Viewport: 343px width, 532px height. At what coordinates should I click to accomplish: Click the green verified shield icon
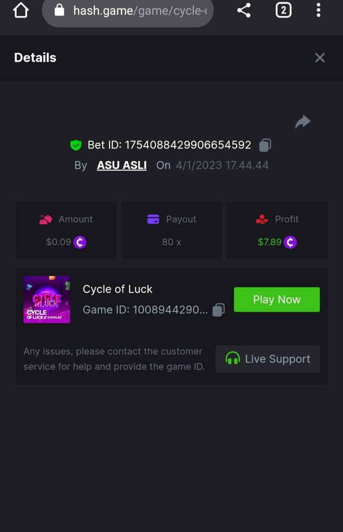(76, 145)
